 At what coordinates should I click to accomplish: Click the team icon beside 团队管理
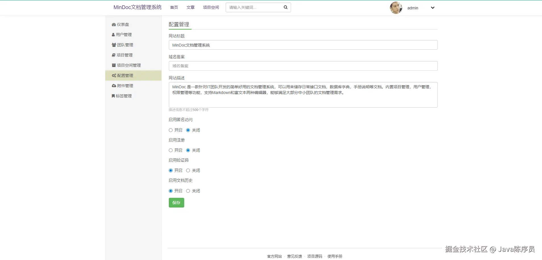tap(114, 45)
